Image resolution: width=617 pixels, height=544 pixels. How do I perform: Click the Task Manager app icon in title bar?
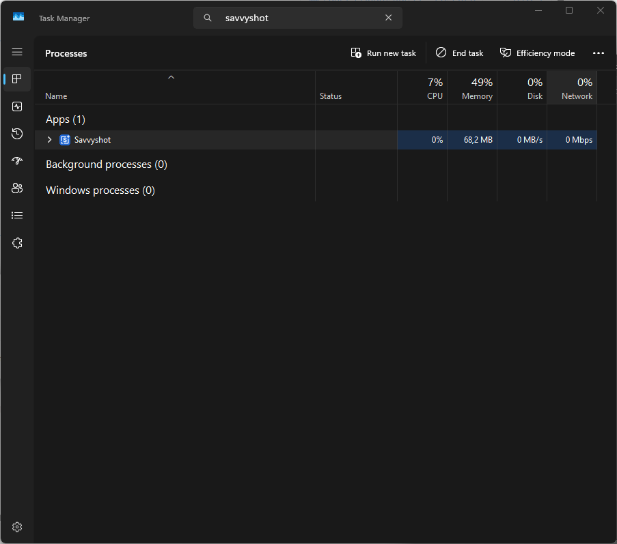(x=18, y=17)
